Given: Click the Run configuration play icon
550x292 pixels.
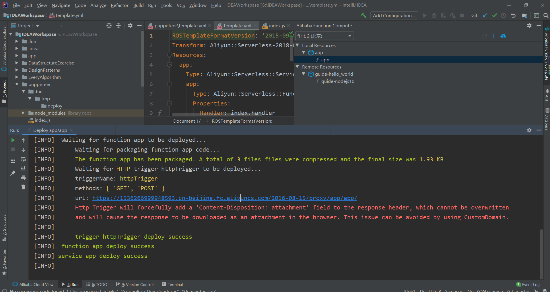Looking at the screenshot, I should pyautogui.click(x=425, y=15).
